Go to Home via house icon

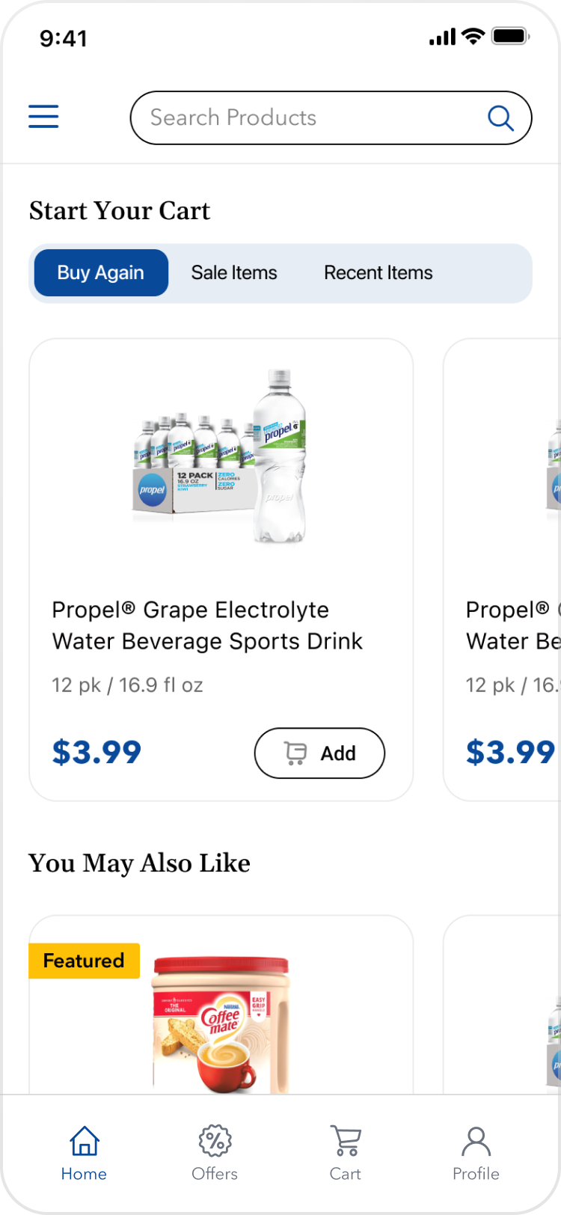pyautogui.click(x=84, y=1142)
